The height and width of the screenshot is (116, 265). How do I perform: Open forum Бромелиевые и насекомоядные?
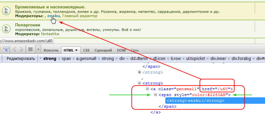pyautogui.click(x=50, y=7)
